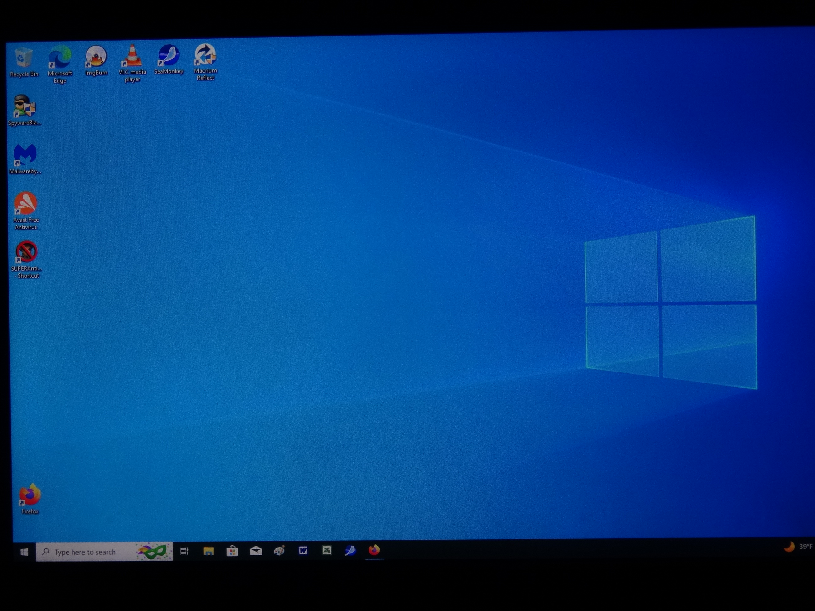Select the SUPERAntiSpyware shortcut icon

[x=26, y=260]
